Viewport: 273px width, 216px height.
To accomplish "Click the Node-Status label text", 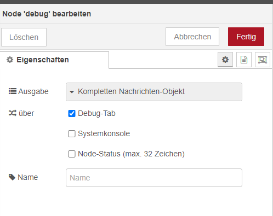I will [131, 154].
